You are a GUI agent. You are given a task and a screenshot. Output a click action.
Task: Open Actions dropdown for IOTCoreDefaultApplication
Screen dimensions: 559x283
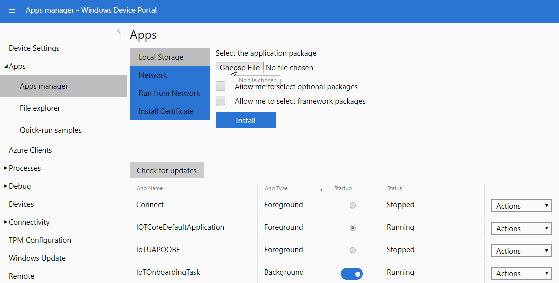coord(521,229)
